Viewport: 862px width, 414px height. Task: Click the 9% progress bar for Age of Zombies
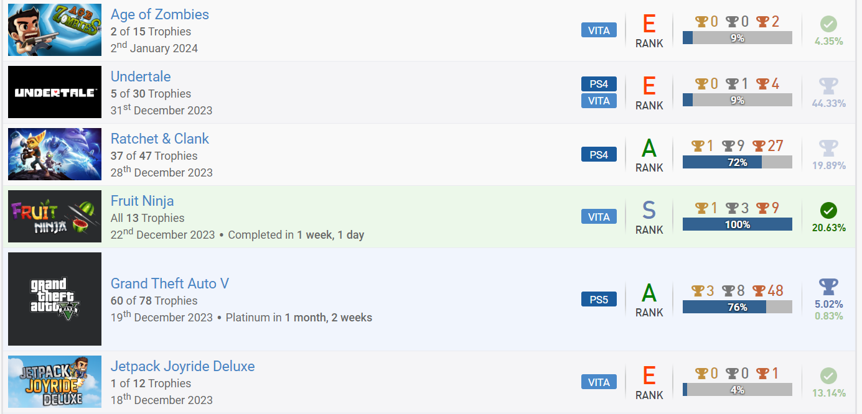click(x=738, y=38)
